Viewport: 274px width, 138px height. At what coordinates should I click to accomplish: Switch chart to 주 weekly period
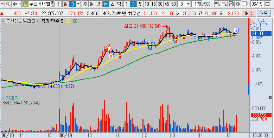coord(85,4)
